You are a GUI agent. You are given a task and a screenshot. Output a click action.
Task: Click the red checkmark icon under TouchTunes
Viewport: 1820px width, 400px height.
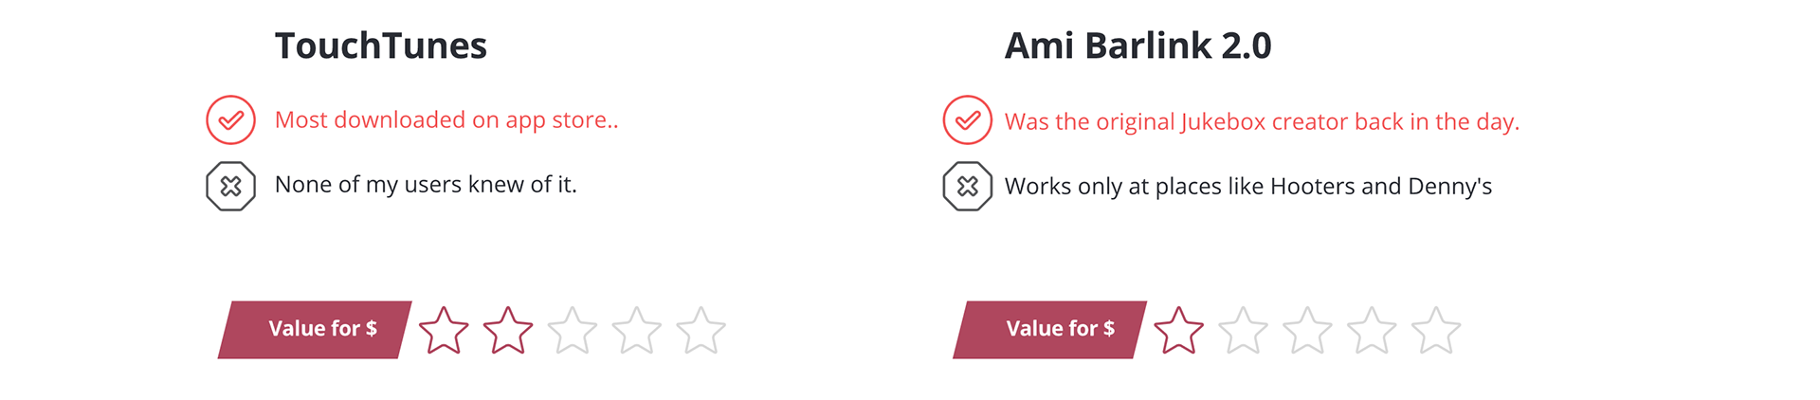point(230,120)
